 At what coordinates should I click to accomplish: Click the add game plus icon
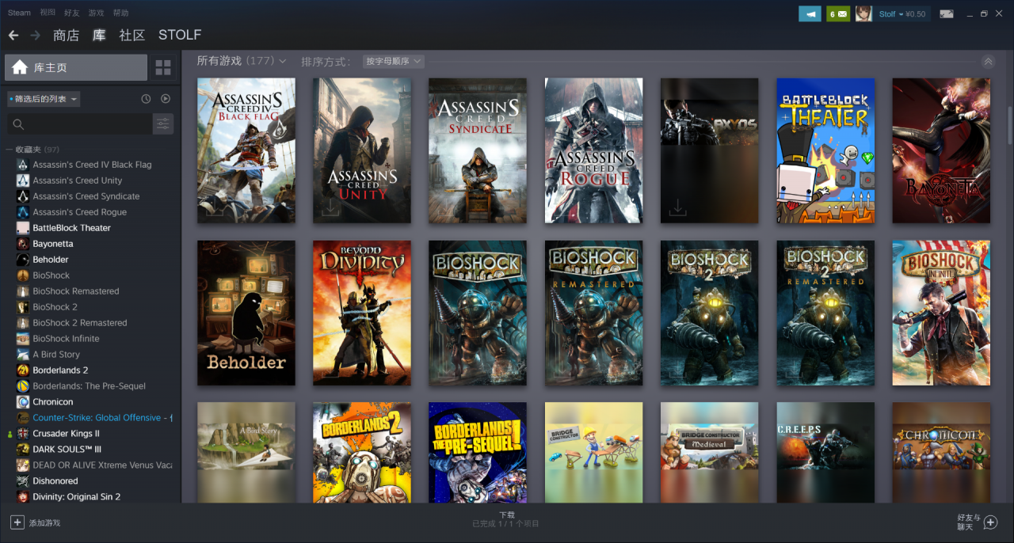click(x=17, y=522)
